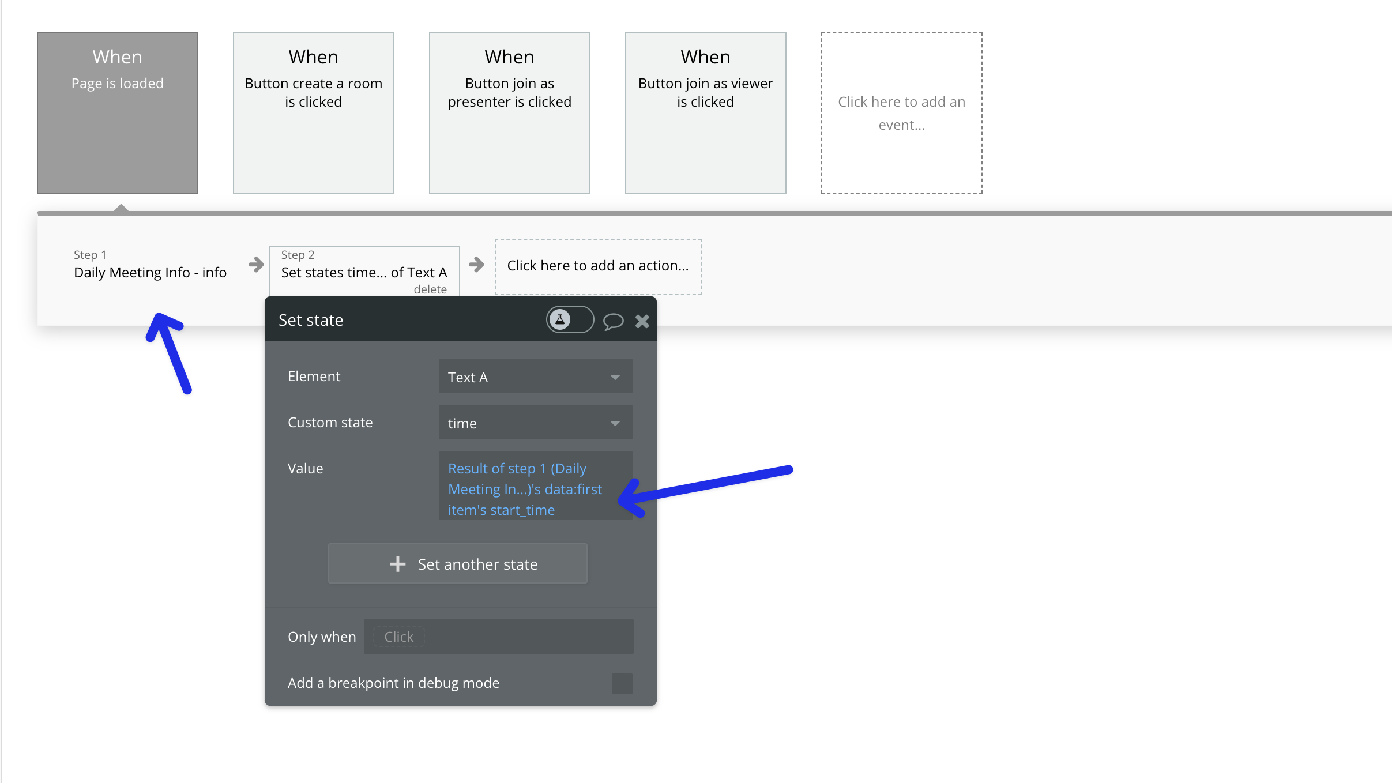1392x783 pixels.
Task: Click here to add an event box
Action: pos(901,113)
